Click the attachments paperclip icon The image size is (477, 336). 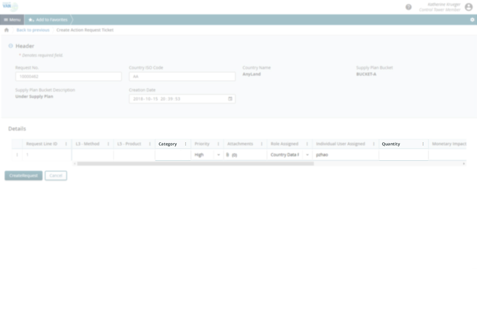(x=228, y=155)
